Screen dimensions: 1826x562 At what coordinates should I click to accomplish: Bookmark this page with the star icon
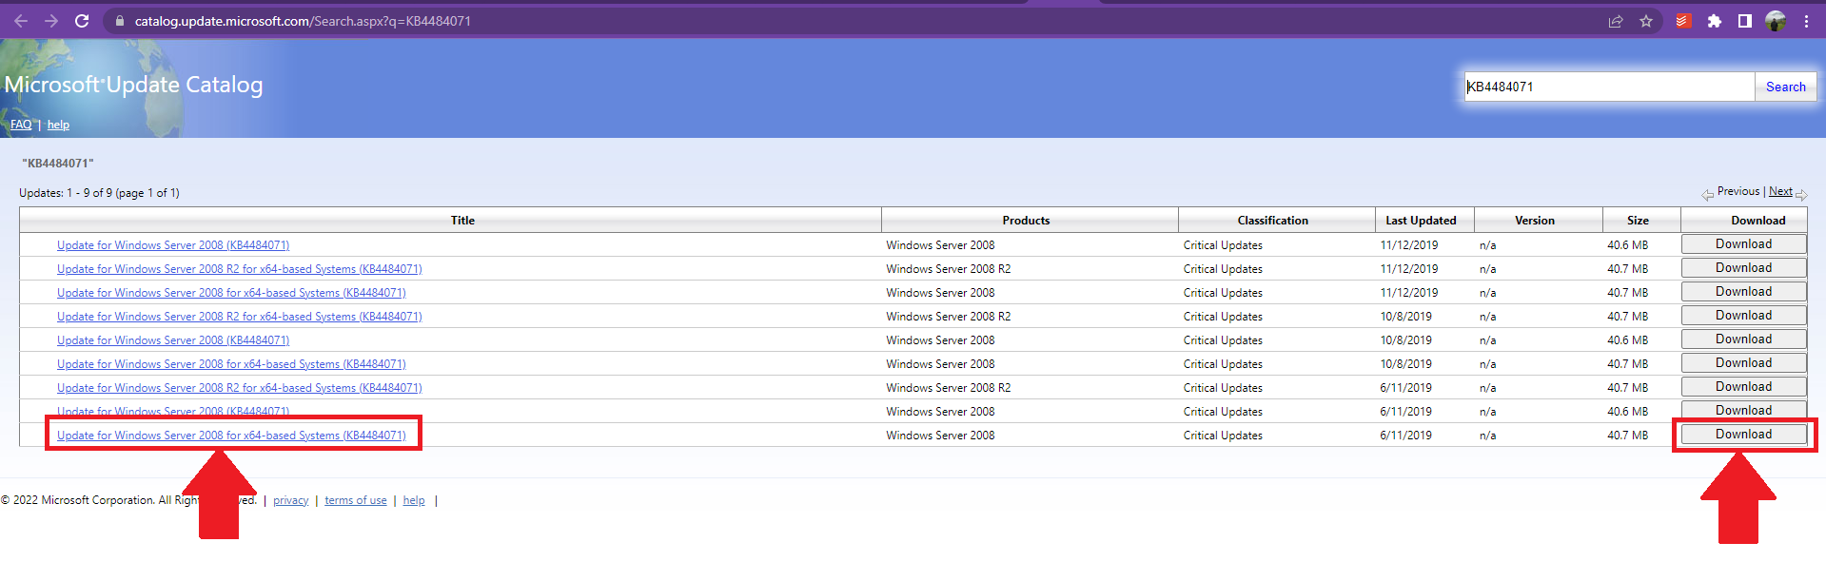pyautogui.click(x=1646, y=21)
